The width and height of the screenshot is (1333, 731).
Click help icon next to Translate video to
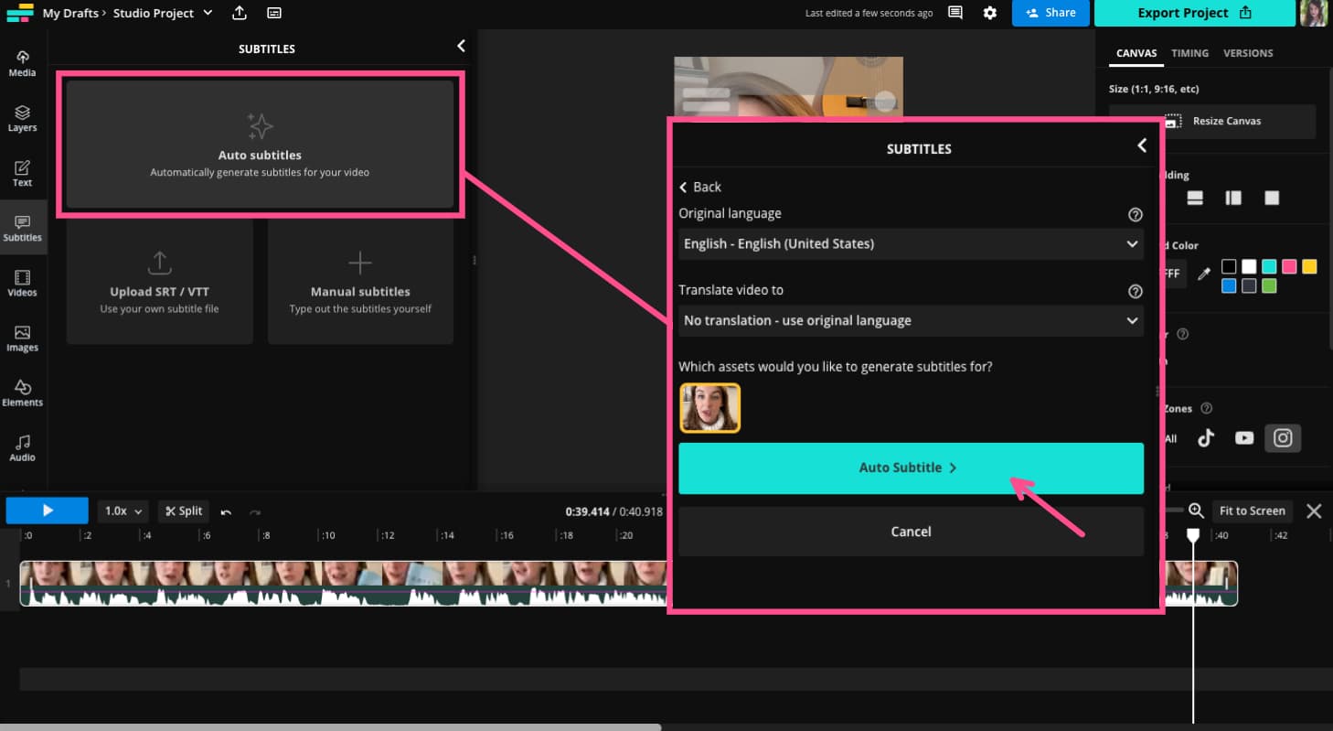(1135, 291)
